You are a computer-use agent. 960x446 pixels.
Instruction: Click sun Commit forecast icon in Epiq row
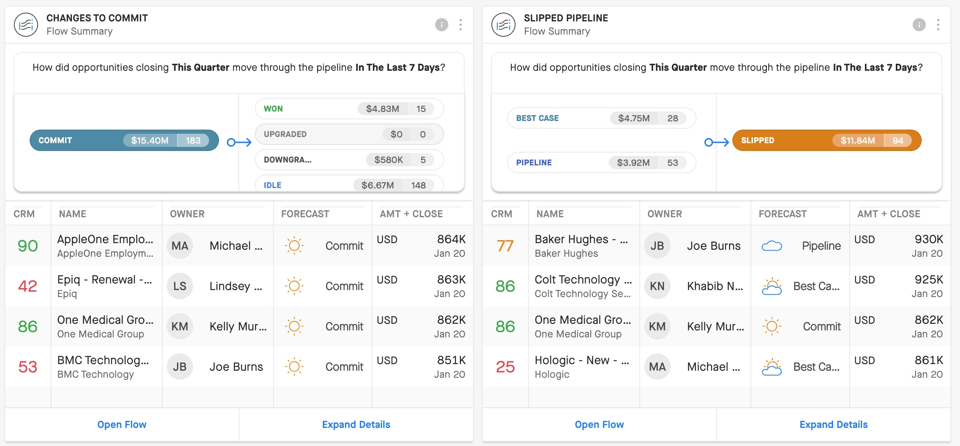click(294, 286)
